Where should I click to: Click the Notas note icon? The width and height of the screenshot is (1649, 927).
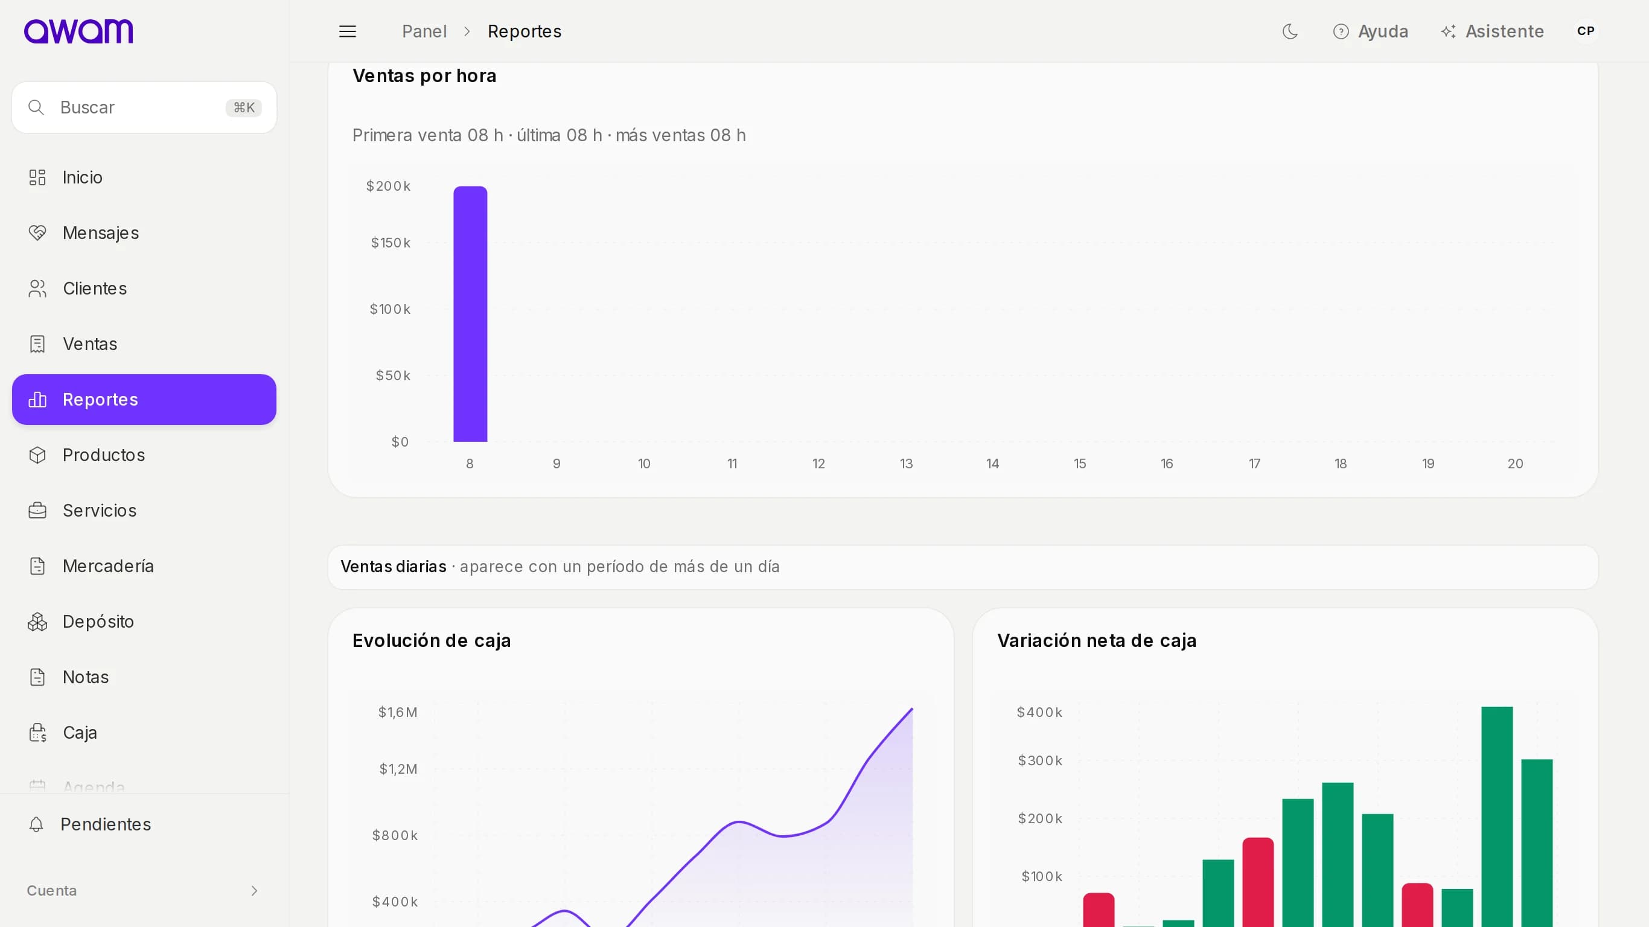(37, 677)
